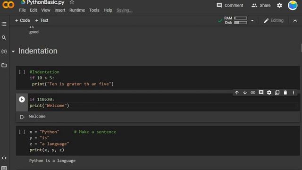302x170 pixels.
Task: Open the Editing mode dropdown
Action: coord(274,20)
